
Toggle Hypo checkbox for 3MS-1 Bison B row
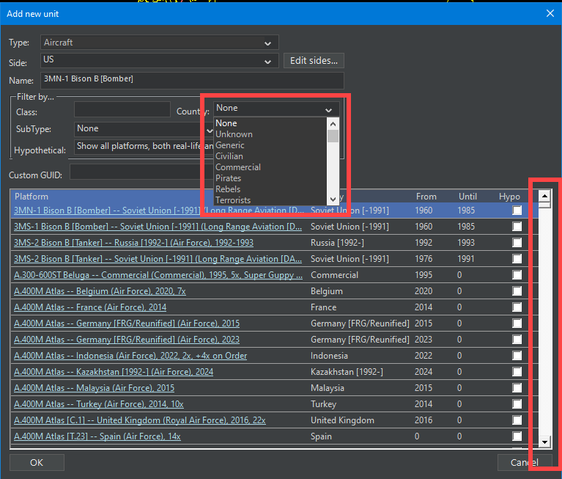pyautogui.click(x=517, y=227)
